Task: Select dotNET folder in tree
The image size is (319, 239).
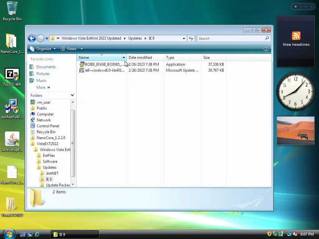Action: 52,173
